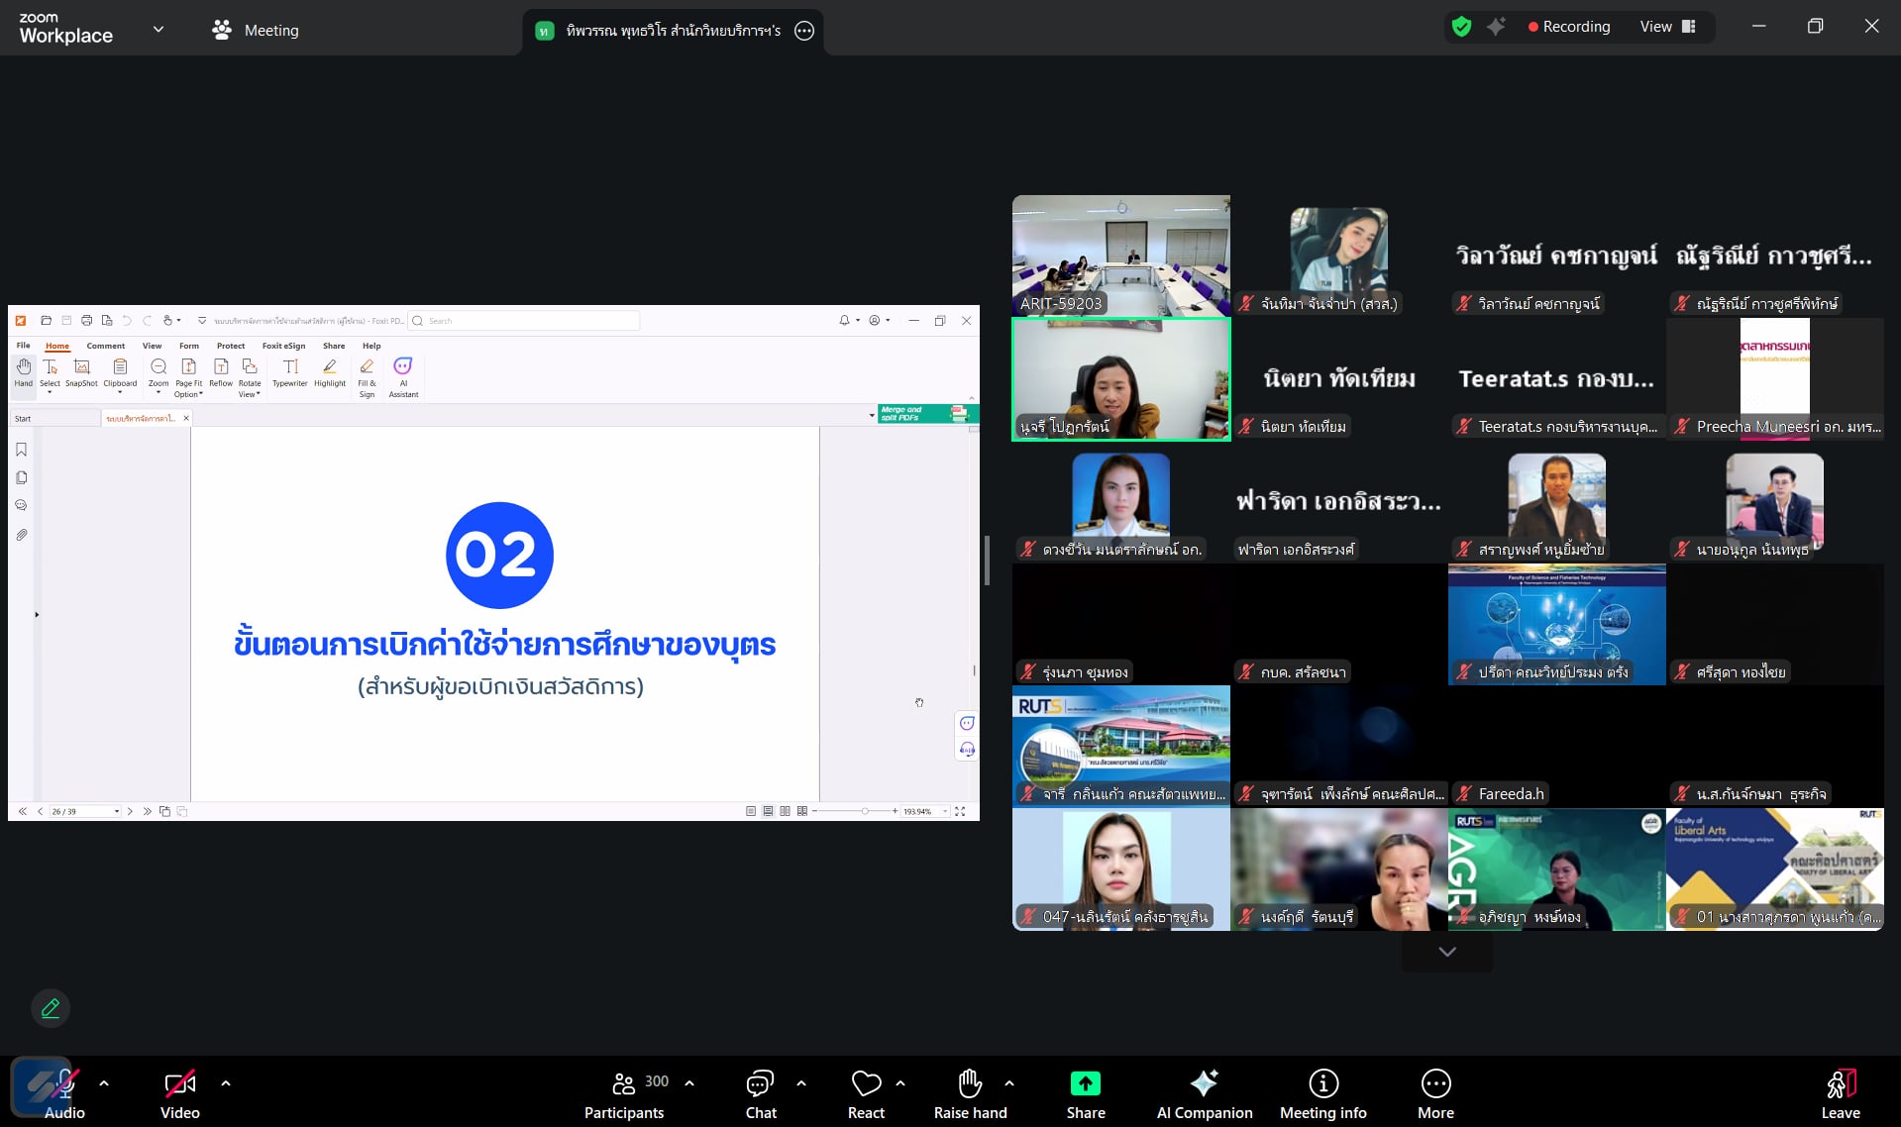Image resolution: width=1901 pixels, height=1127 pixels.
Task: Show more participants with the down chevron
Action: pyautogui.click(x=1446, y=952)
